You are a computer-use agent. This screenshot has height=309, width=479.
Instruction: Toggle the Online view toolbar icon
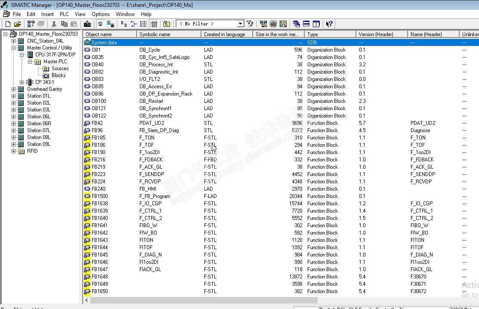101,24
